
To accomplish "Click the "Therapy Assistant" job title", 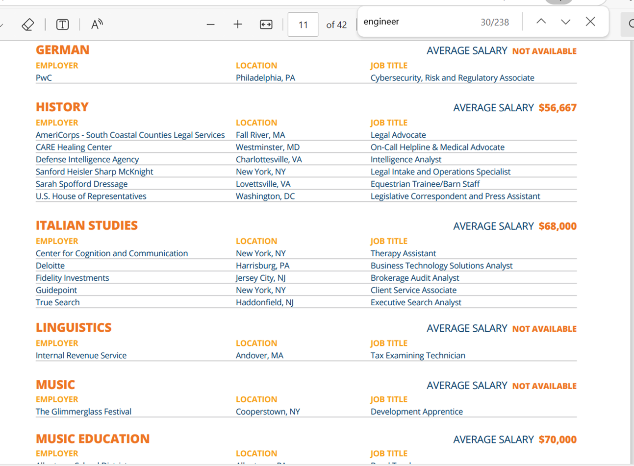I will point(403,253).
